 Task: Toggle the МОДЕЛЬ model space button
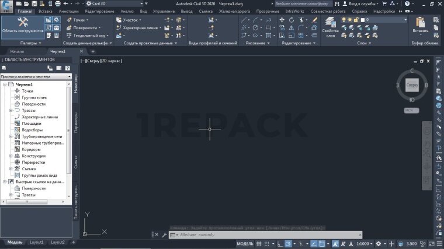pos(245,243)
